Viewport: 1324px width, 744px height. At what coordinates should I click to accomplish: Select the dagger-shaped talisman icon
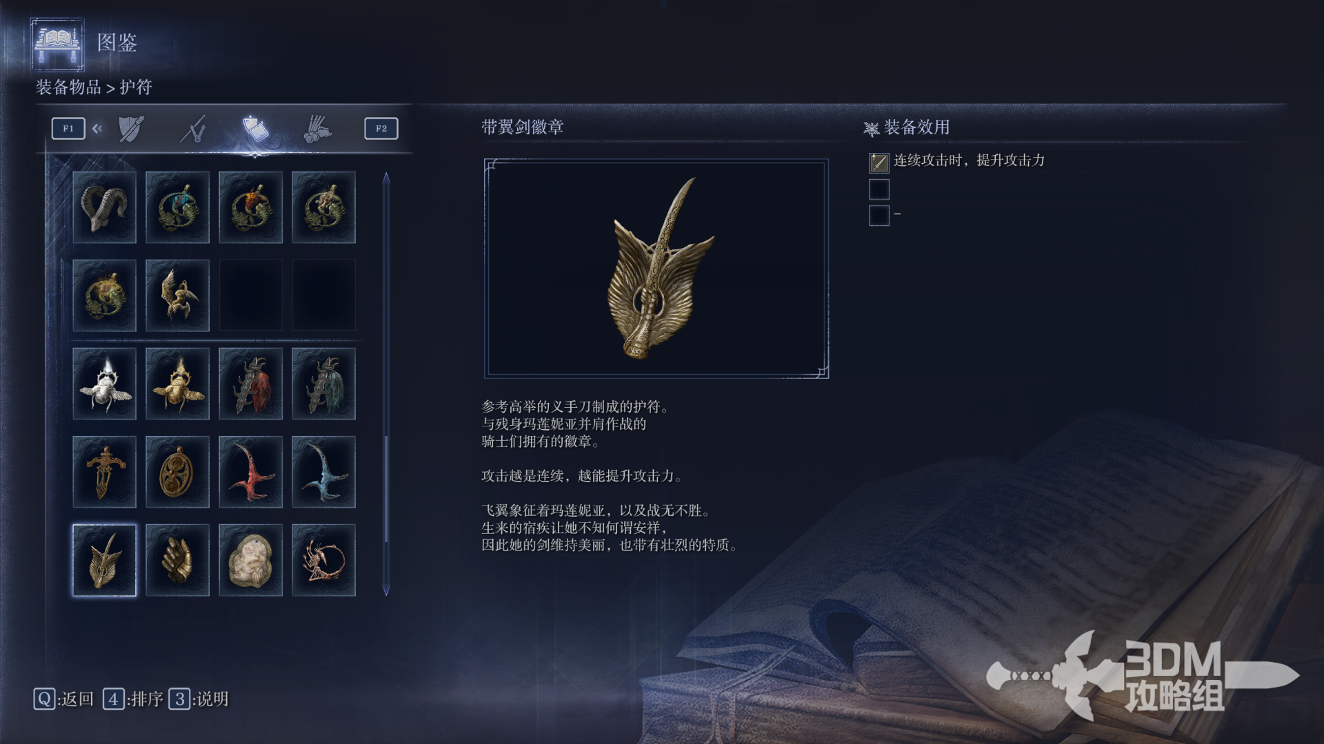(104, 472)
